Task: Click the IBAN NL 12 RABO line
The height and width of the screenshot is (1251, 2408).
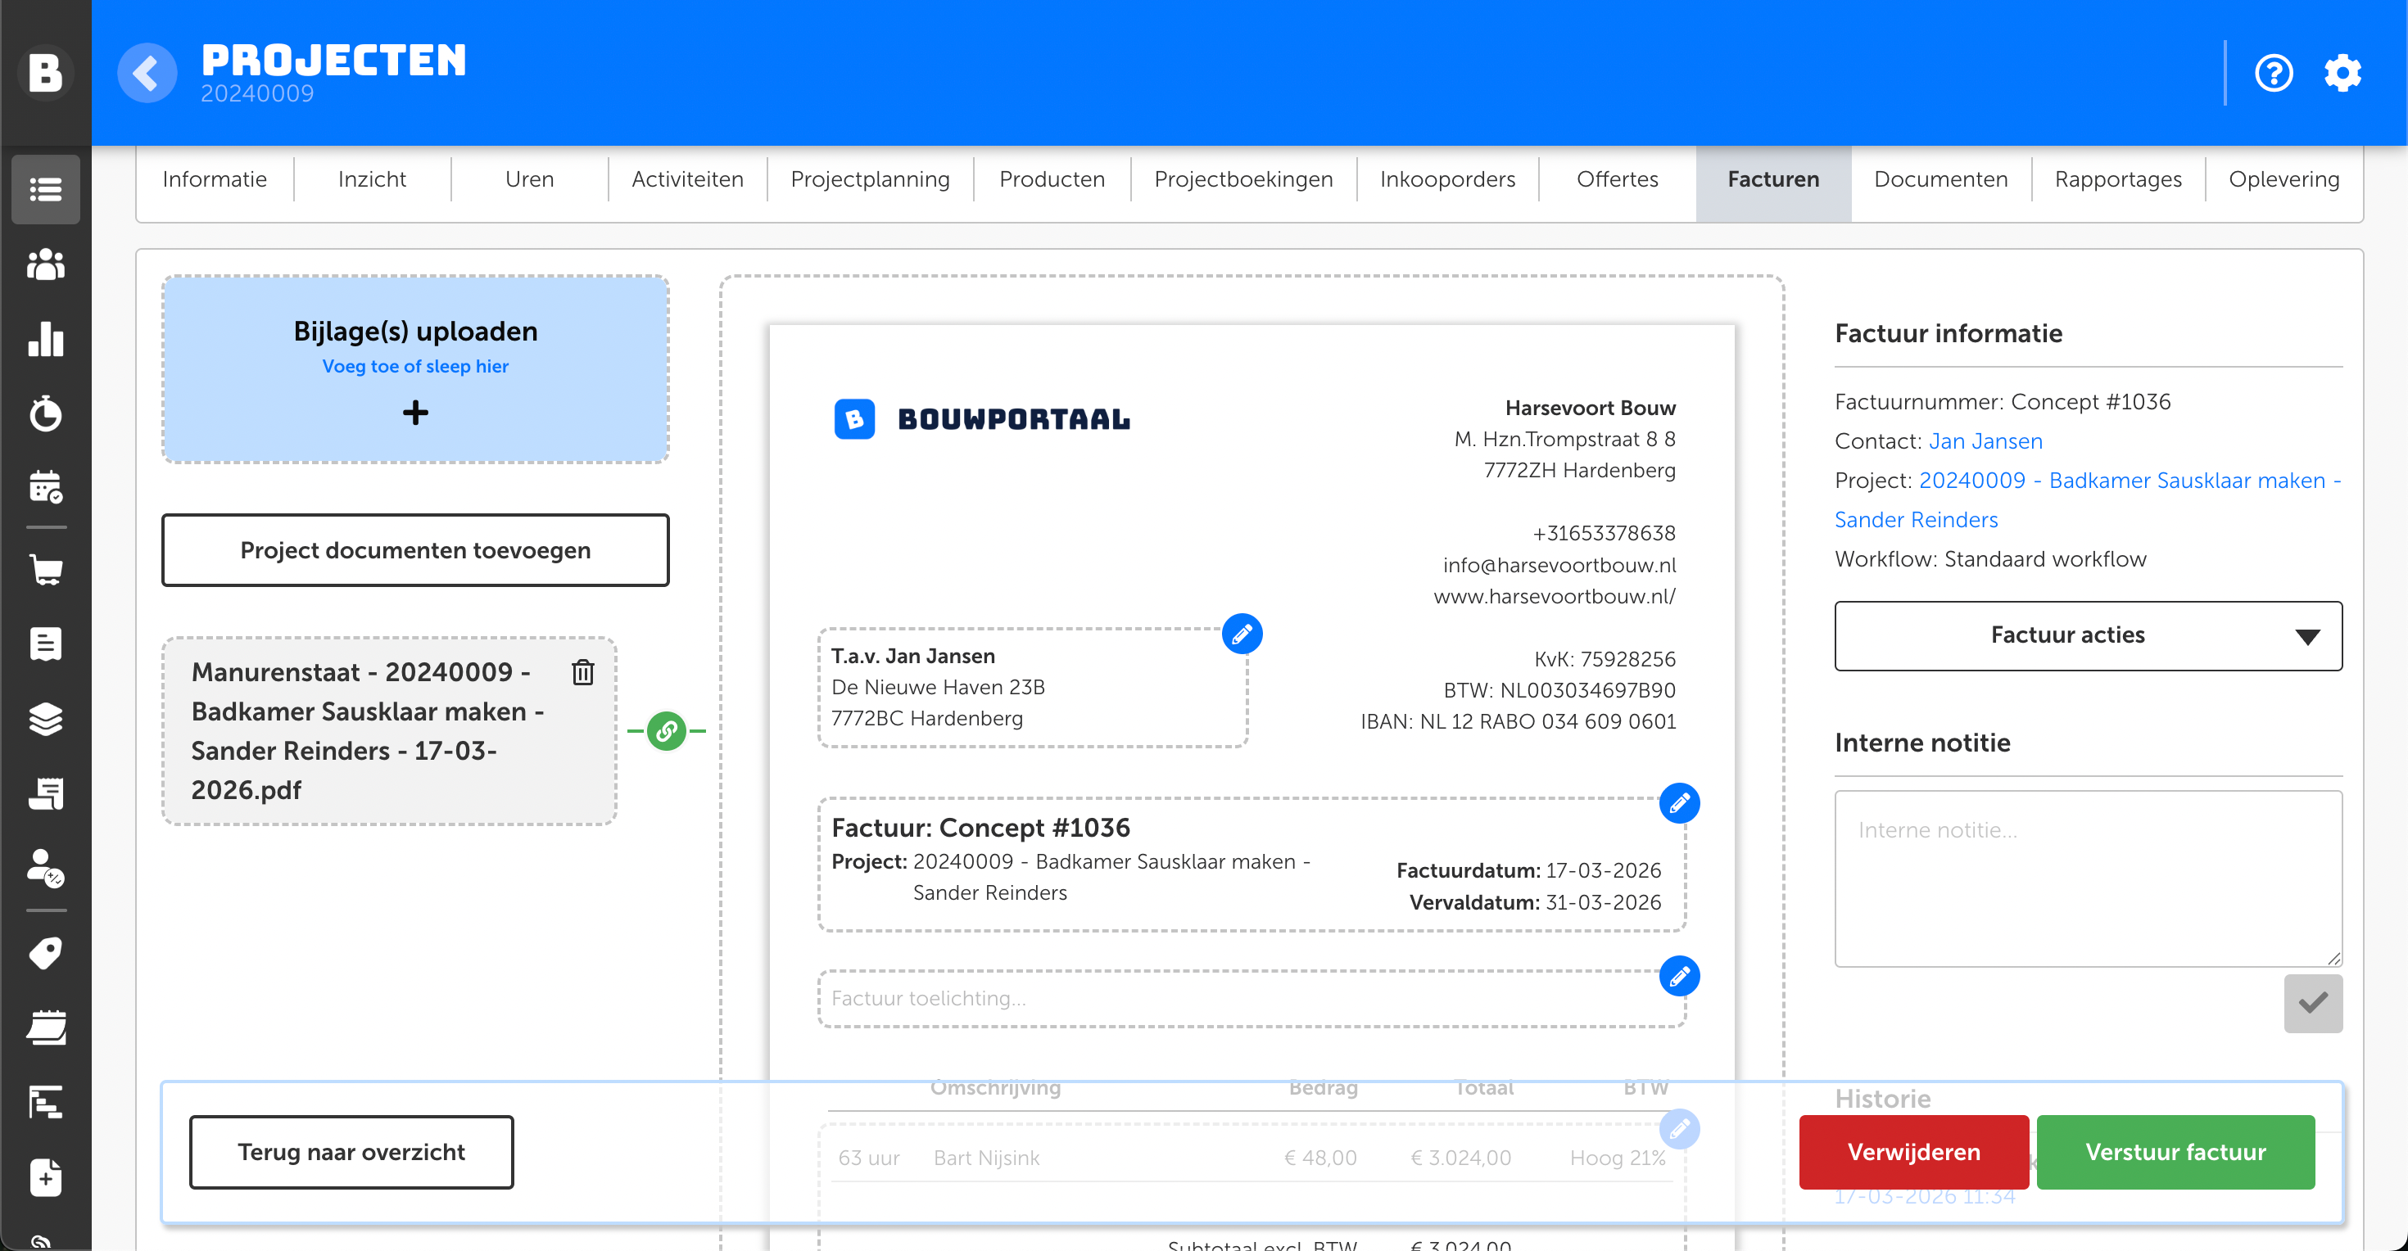Action: (x=1518, y=721)
